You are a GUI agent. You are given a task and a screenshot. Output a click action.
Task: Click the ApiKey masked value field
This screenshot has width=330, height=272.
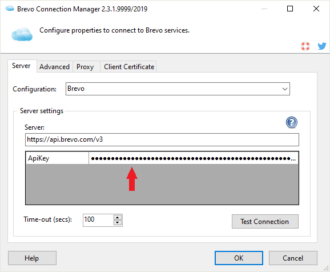coord(194,158)
